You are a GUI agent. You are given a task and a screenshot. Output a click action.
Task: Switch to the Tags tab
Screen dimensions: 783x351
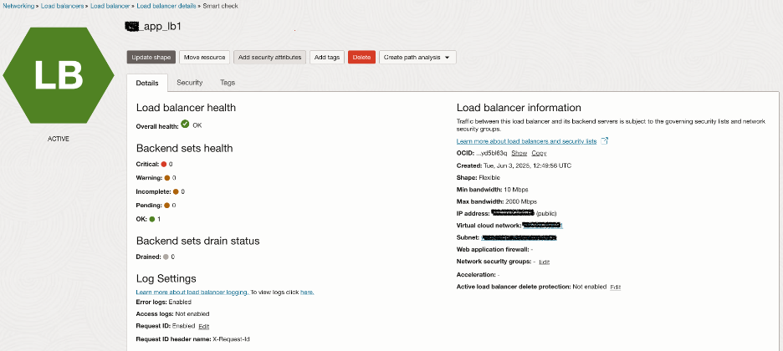point(228,83)
